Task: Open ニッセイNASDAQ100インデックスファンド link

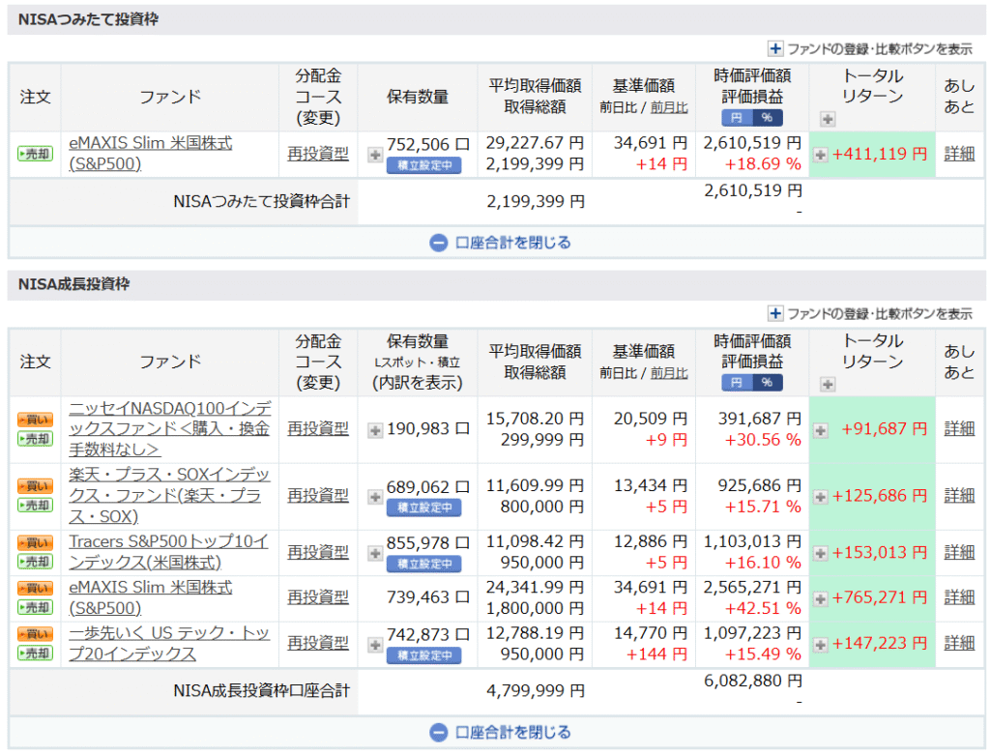Action: tap(170, 429)
